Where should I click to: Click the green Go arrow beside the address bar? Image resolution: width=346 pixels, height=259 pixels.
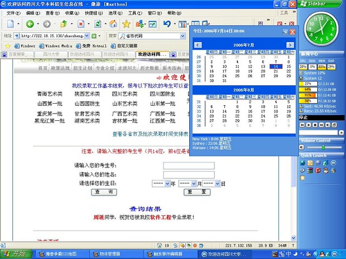point(94,36)
